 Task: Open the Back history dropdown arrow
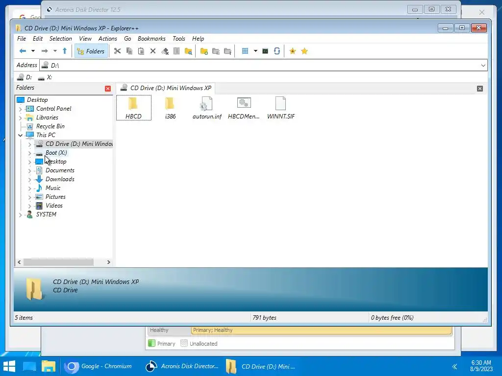(x=33, y=51)
